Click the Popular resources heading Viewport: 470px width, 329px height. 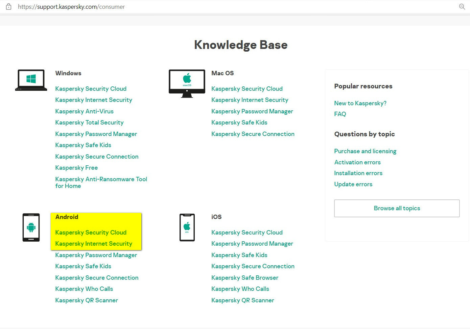363,86
